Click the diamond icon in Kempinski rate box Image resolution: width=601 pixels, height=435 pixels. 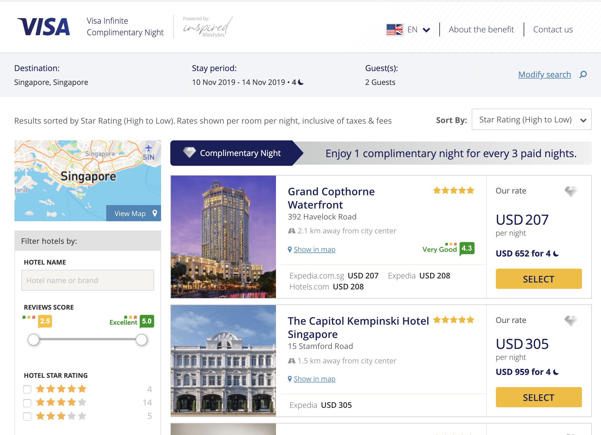570,321
